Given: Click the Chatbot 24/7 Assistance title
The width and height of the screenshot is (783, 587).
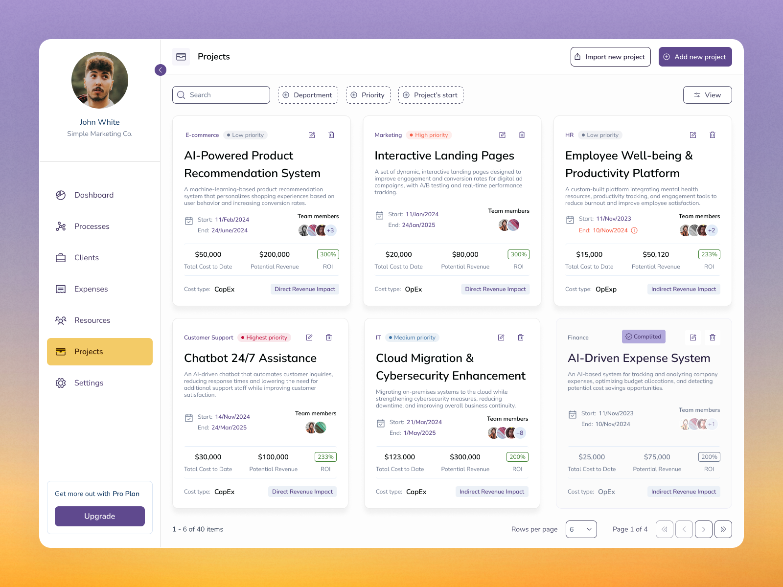Looking at the screenshot, I should tap(250, 358).
